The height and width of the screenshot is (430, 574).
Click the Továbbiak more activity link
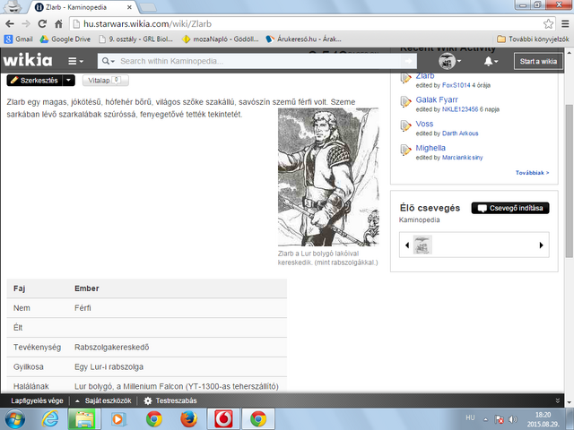[532, 173]
